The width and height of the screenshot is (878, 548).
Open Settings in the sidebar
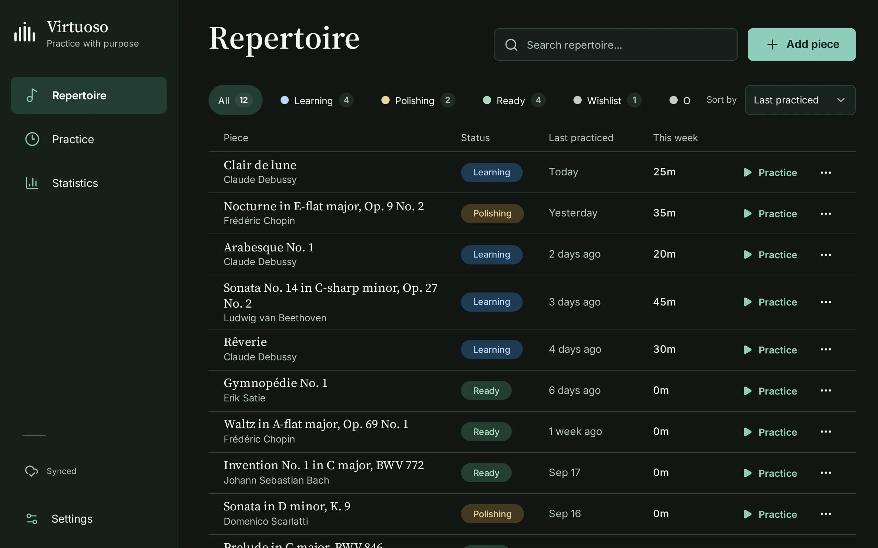[x=88, y=519]
